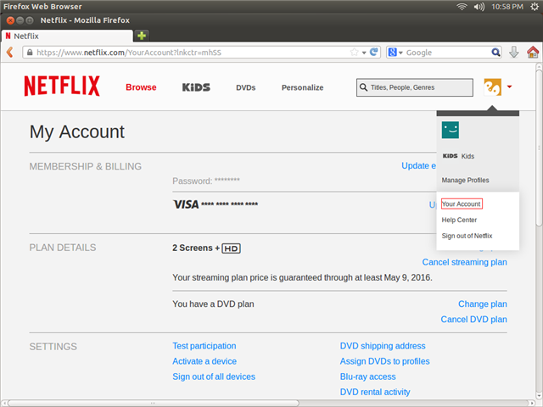Open URL history dropdown arrow
Image resolution: width=543 pixels, height=407 pixels.
coord(364,53)
